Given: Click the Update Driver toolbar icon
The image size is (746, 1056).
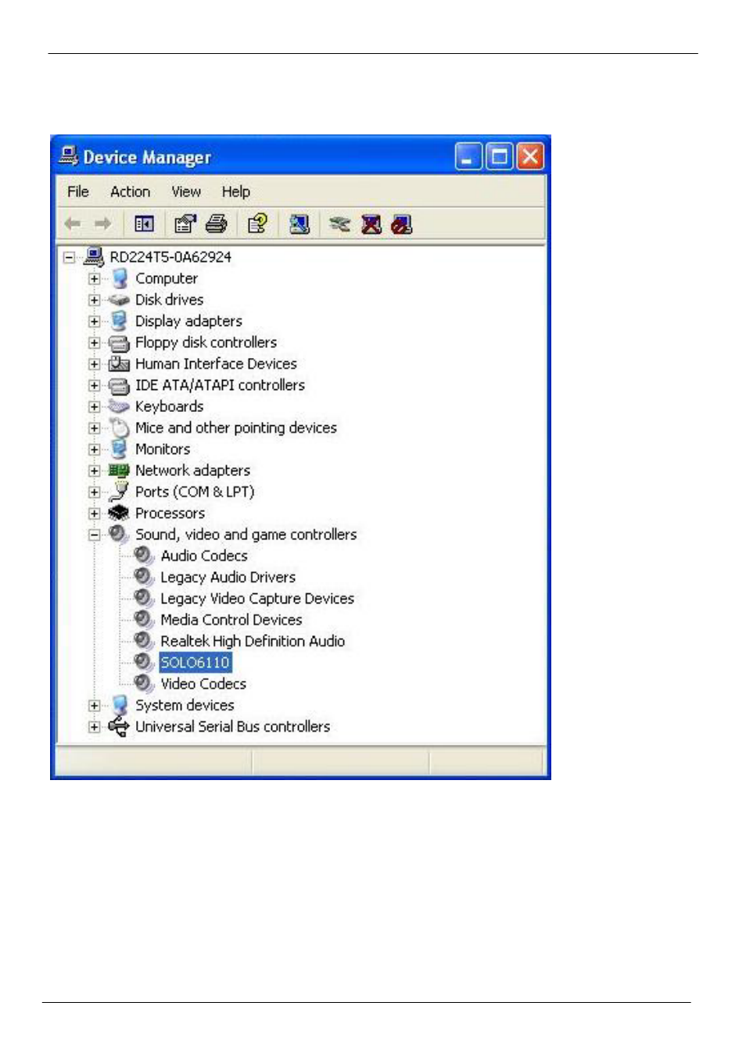Looking at the screenshot, I should pyautogui.click(x=339, y=224).
